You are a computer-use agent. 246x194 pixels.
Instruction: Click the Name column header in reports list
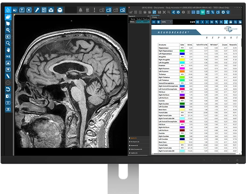coord(133,19)
